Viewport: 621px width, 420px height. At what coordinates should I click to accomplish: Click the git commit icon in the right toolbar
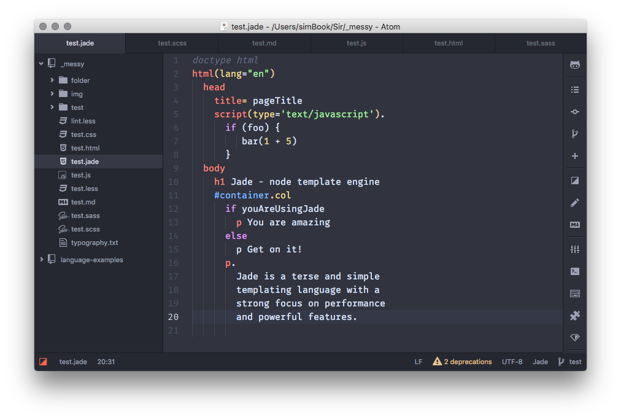pyautogui.click(x=574, y=112)
